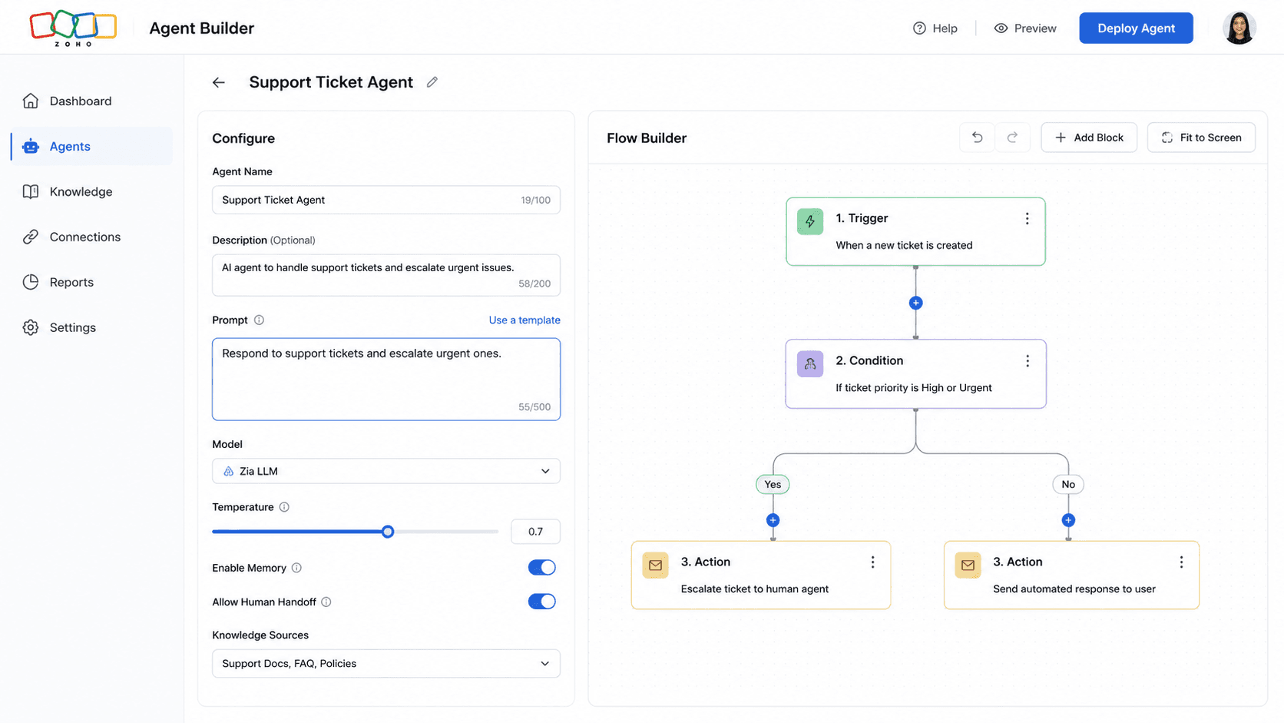This screenshot has height=723, width=1284.
Task: Click the Enable Memory info icon
Action: pyautogui.click(x=296, y=568)
